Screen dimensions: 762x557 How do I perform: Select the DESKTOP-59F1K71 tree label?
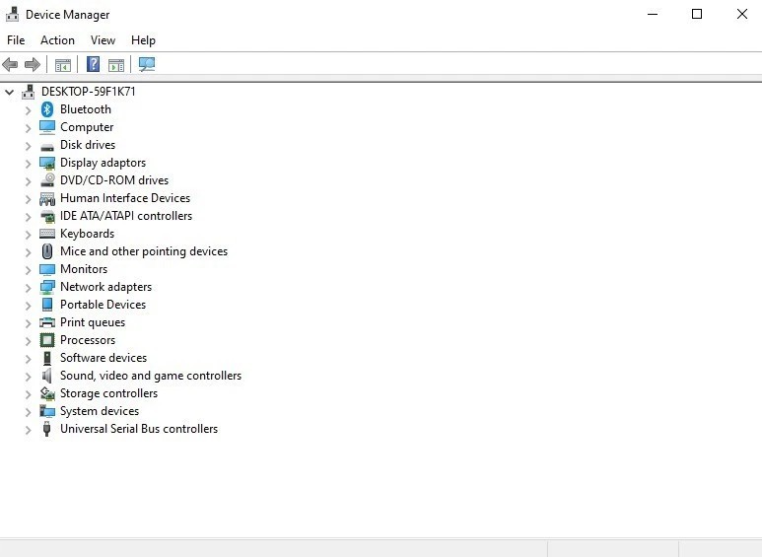tap(89, 92)
